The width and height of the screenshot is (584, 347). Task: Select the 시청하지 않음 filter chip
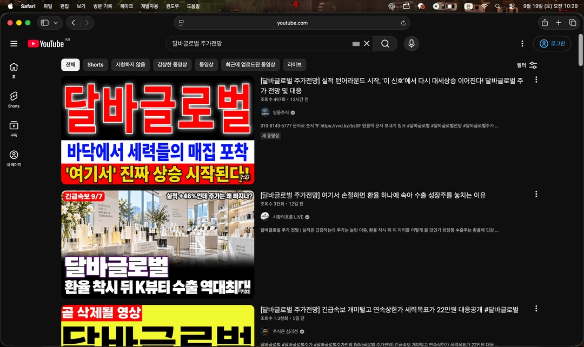coord(130,65)
